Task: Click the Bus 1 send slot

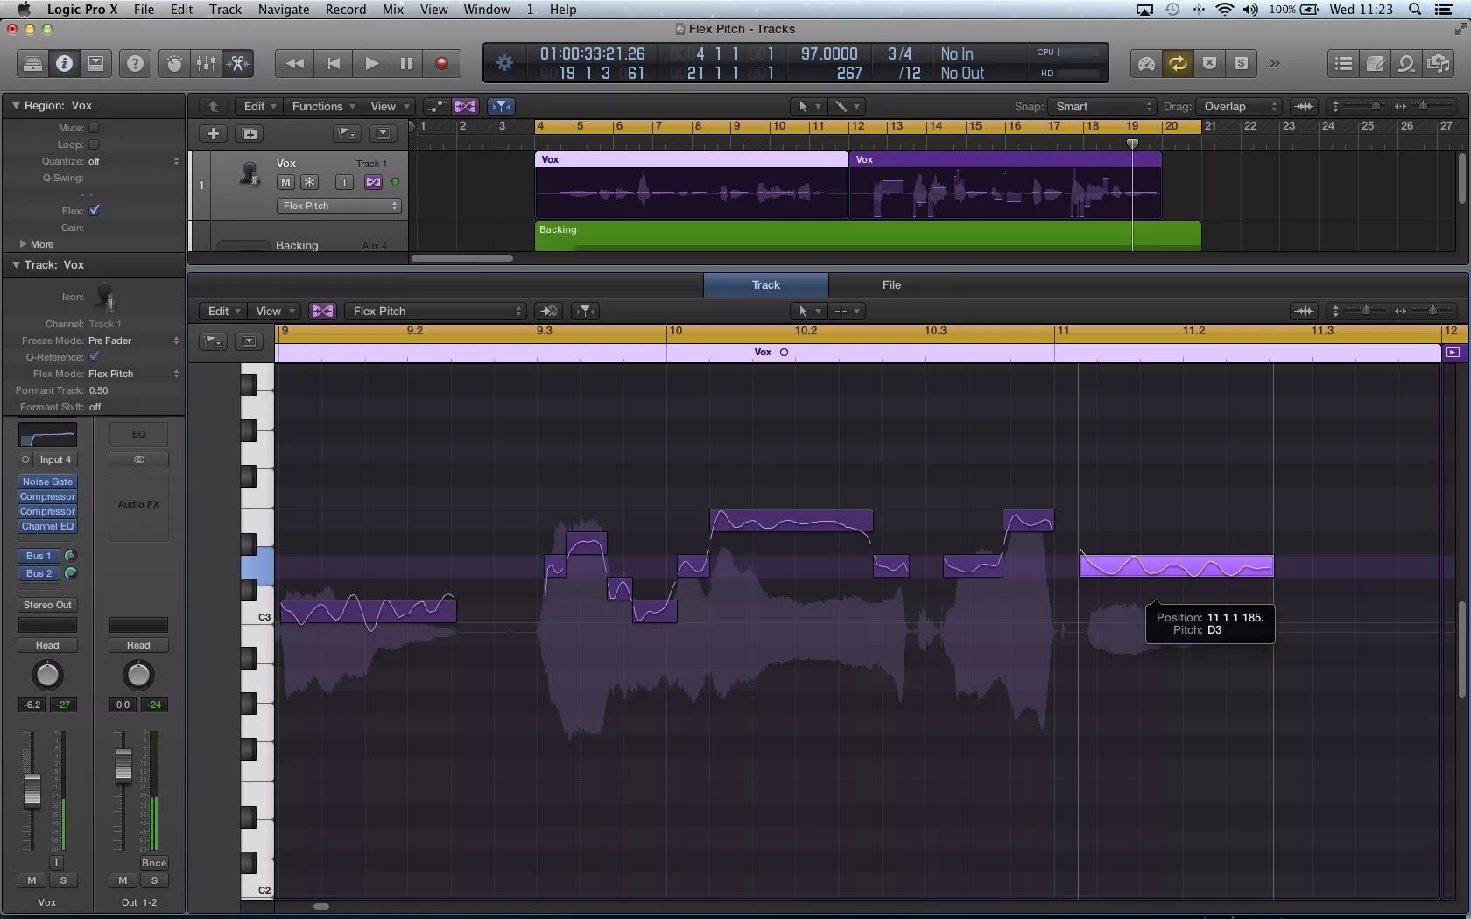Action: pos(39,556)
